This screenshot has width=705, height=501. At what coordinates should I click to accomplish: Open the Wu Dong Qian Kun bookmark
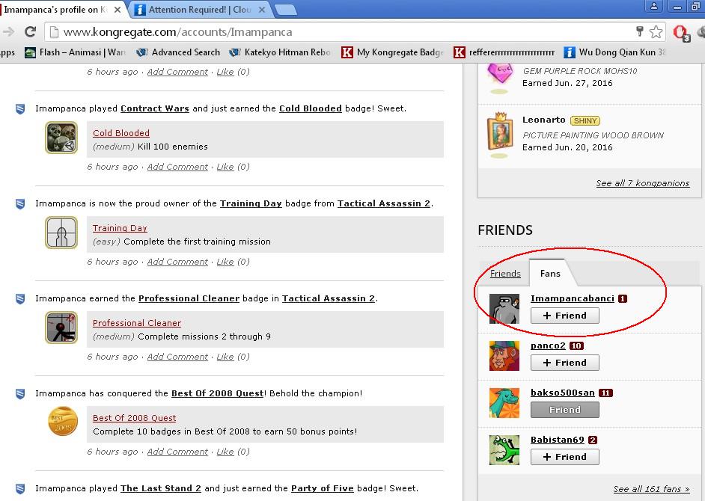(614, 52)
